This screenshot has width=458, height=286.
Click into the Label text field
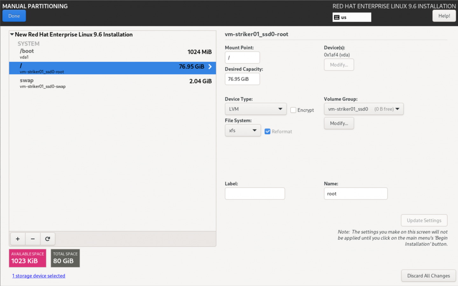point(255,194)
